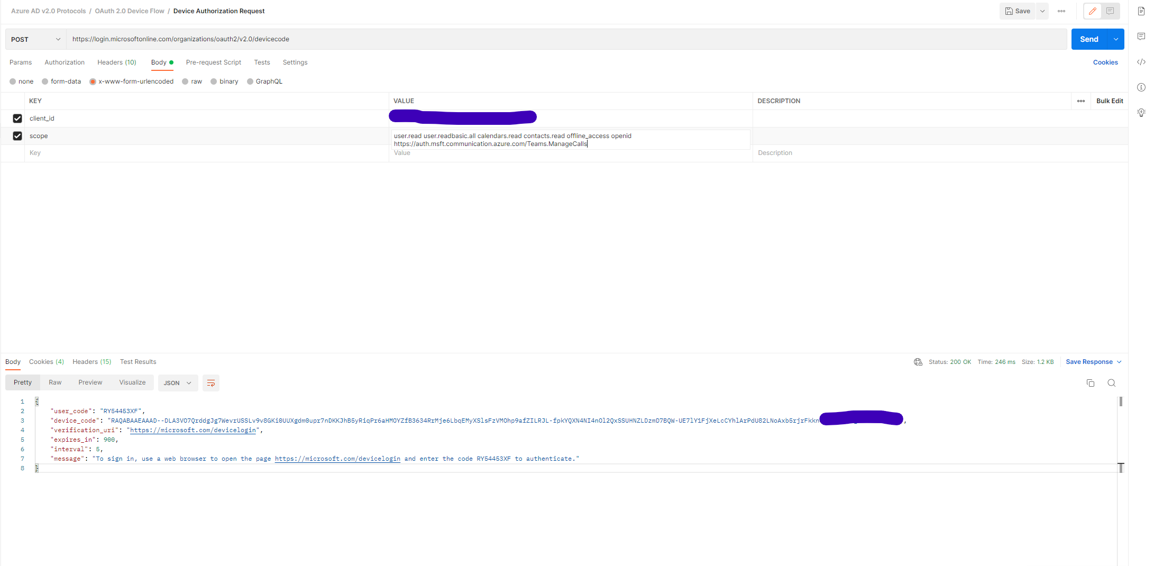Select the raw body type

pos(192,81)
